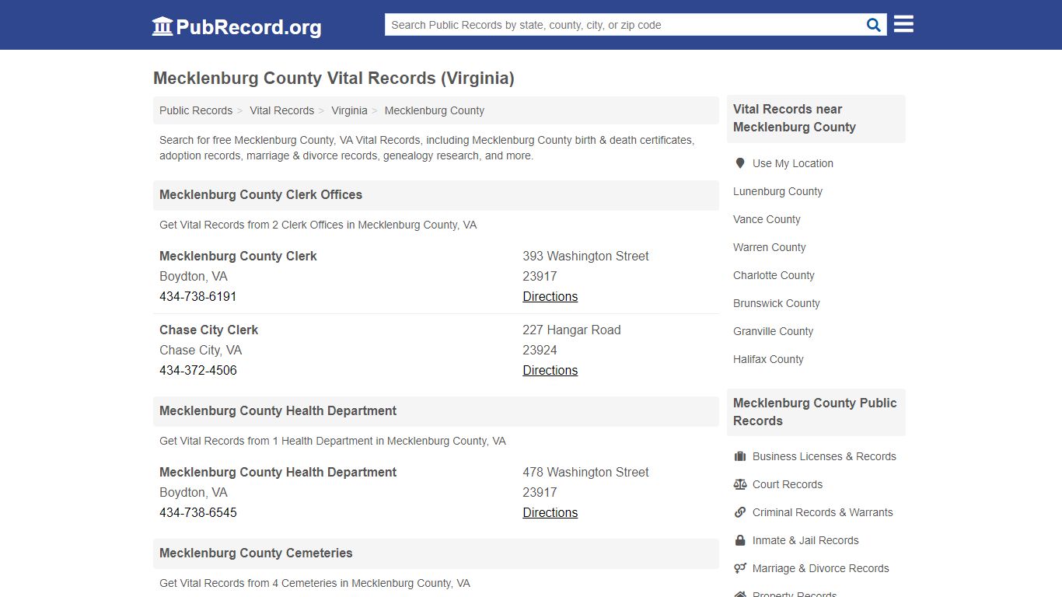
Task: Call the 434-372-4506 phone number
Action: (198, 370)
